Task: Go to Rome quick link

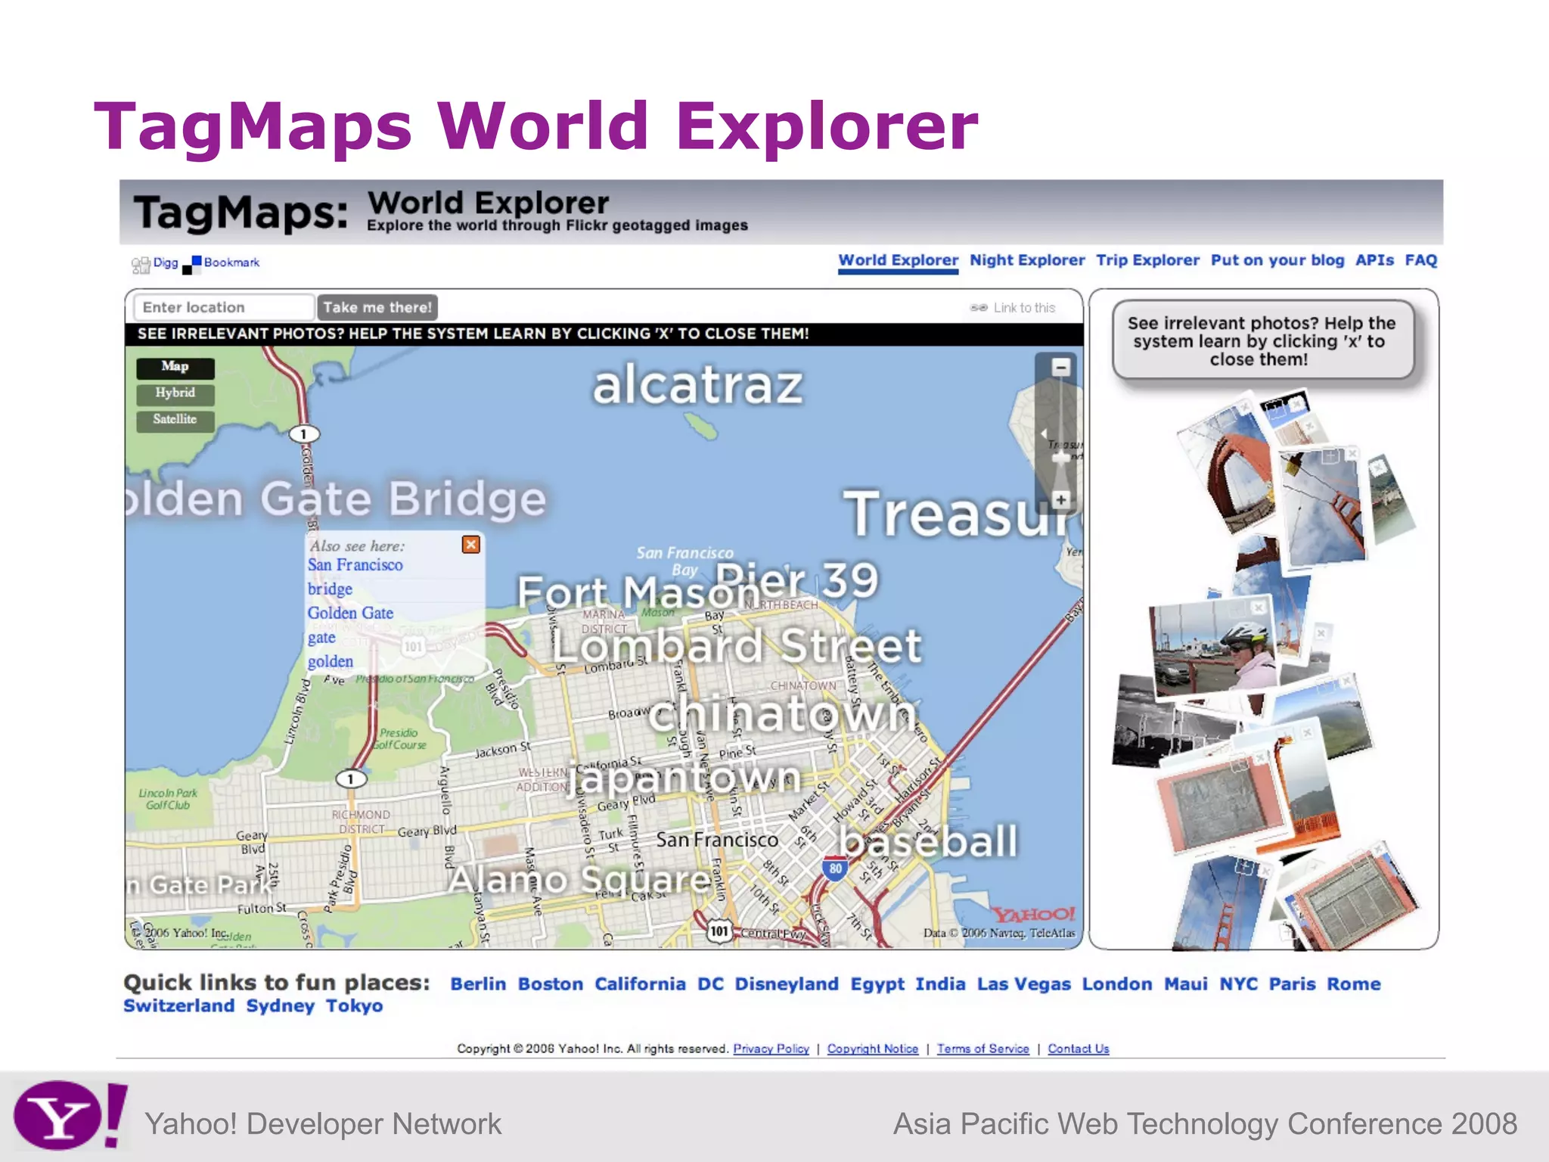Action: click(x=1354, y=984)
